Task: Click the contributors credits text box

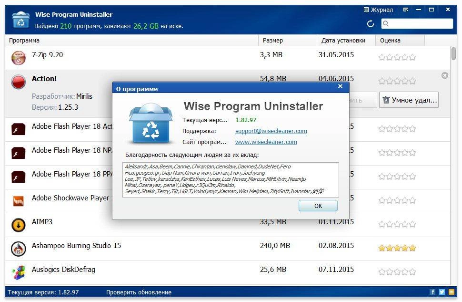Action: pos(231,179)
